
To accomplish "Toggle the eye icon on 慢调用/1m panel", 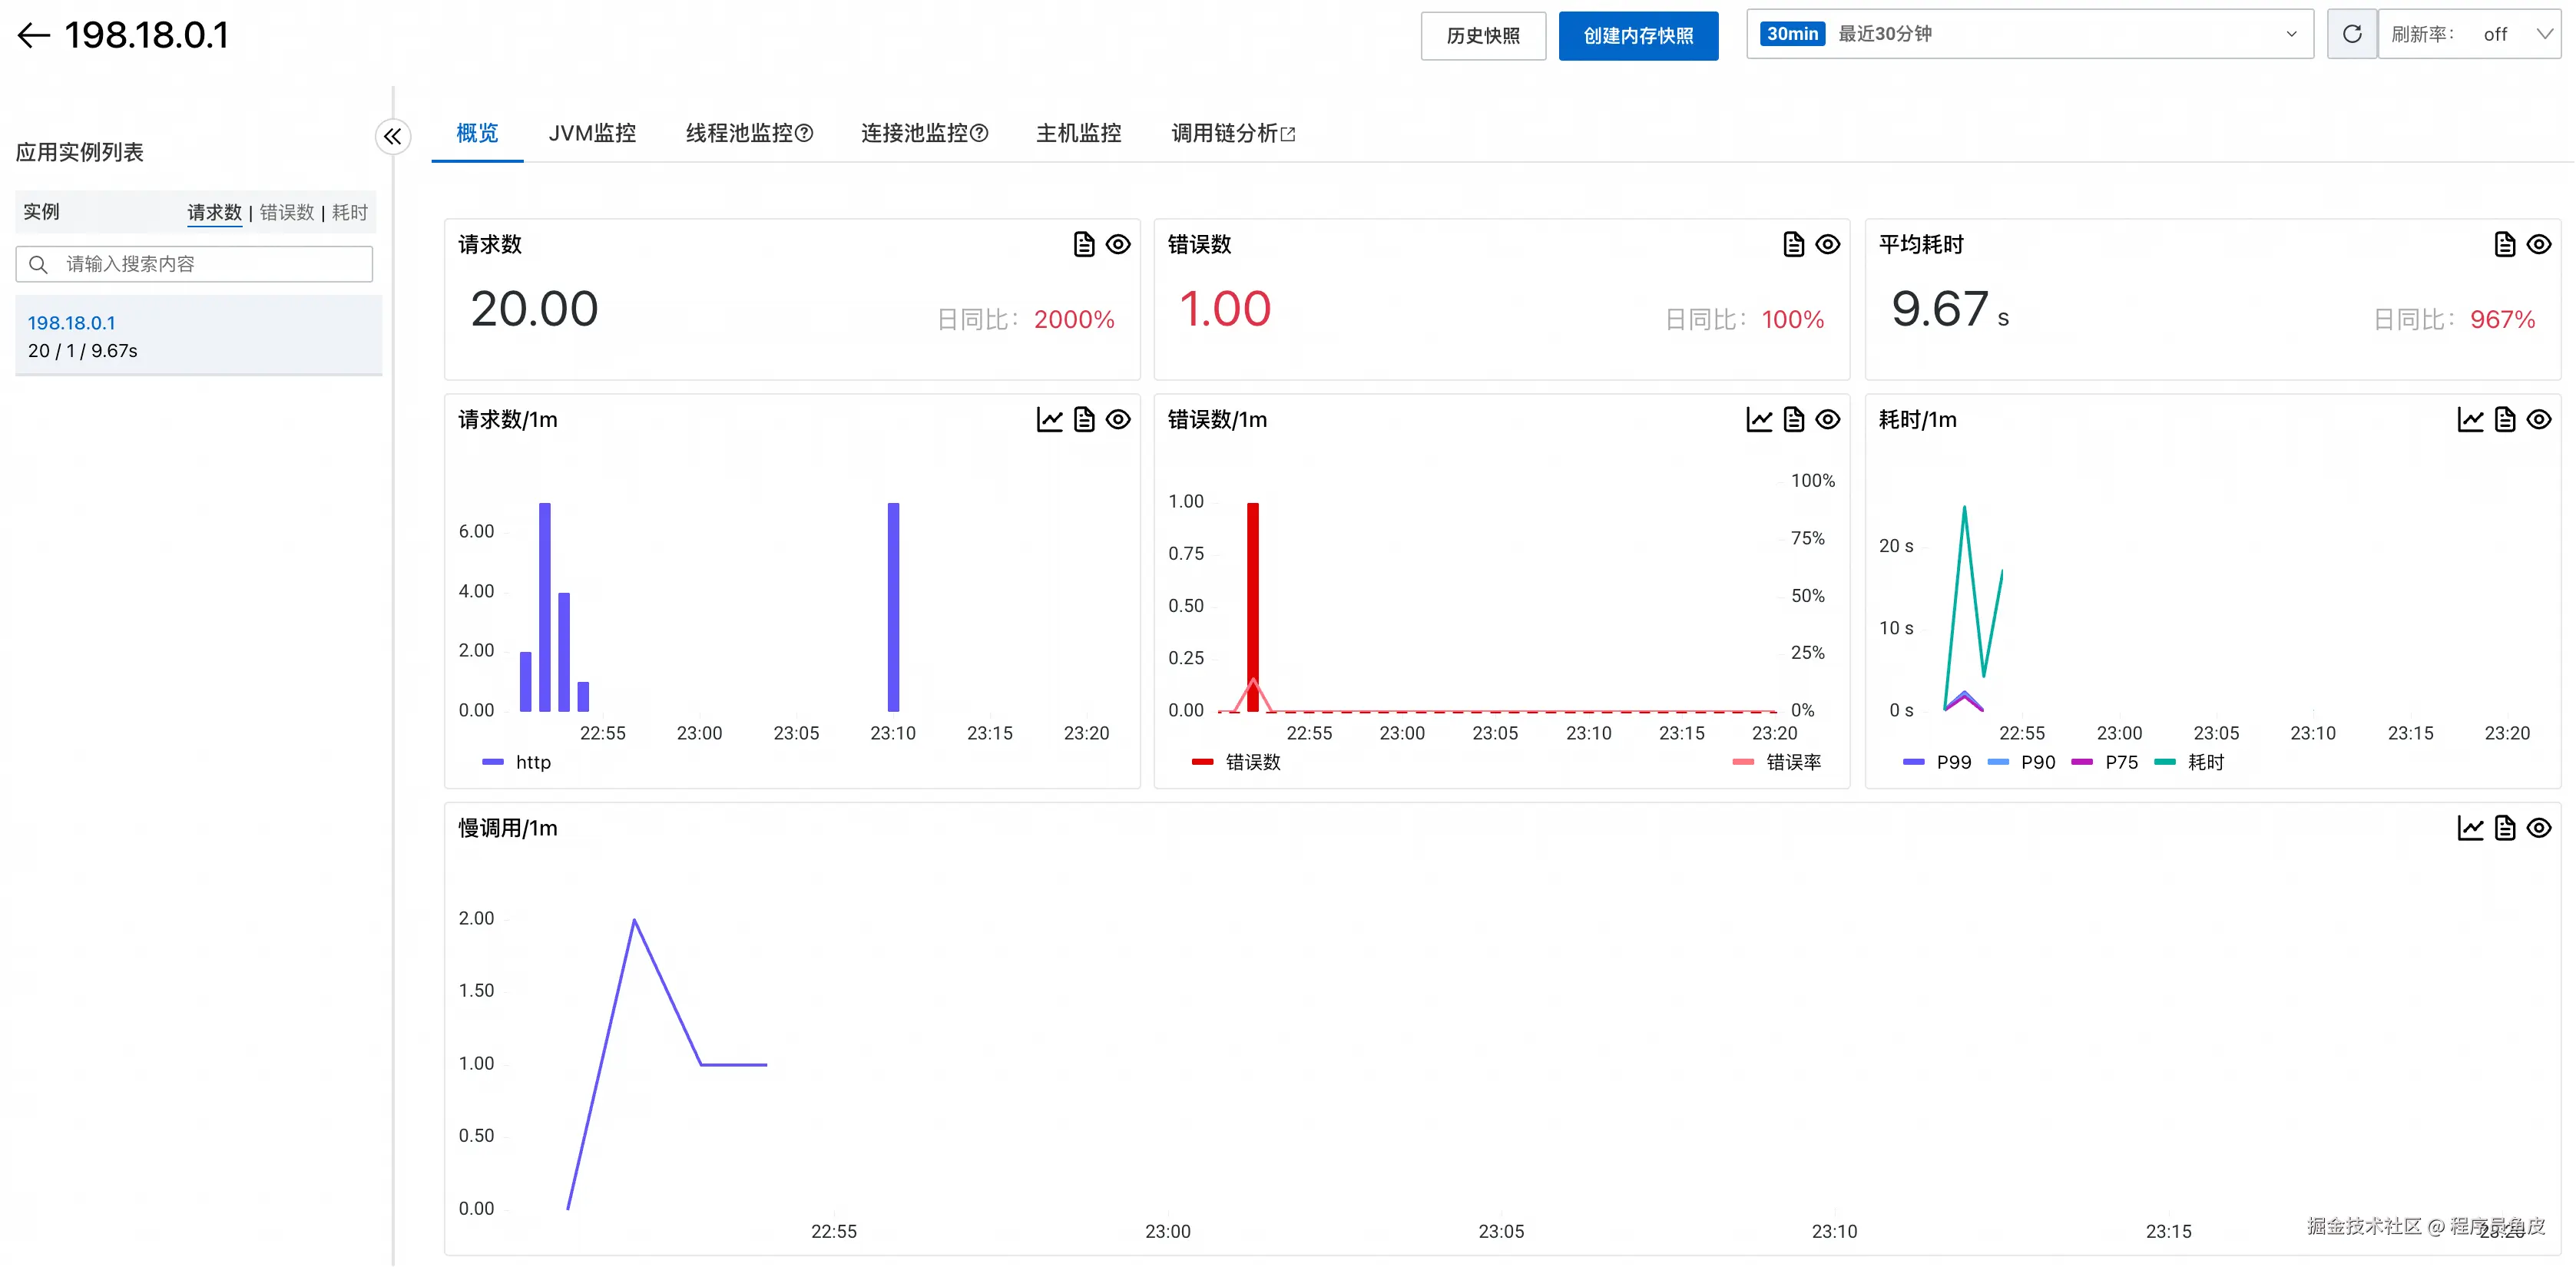I will [2538, 828].
